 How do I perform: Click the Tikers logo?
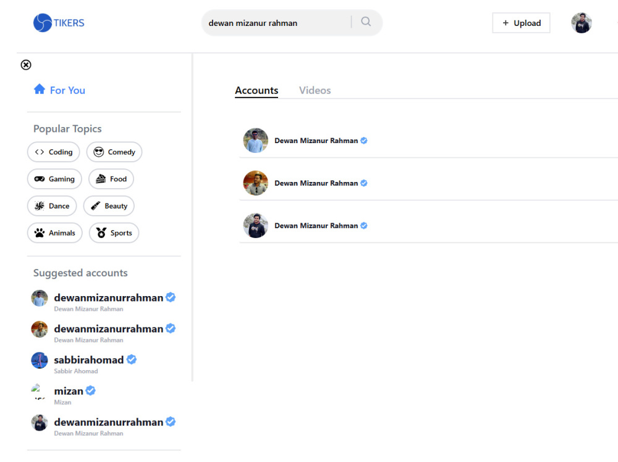59,23
